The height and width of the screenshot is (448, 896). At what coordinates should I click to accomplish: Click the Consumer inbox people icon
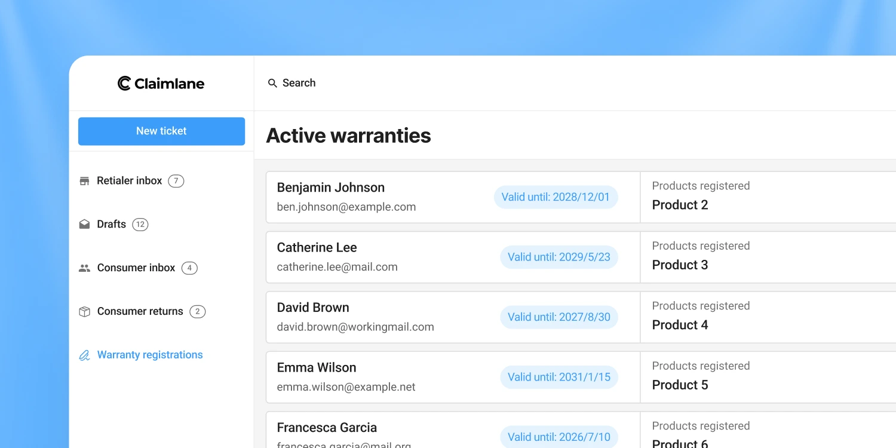click(x=84, y=268)
